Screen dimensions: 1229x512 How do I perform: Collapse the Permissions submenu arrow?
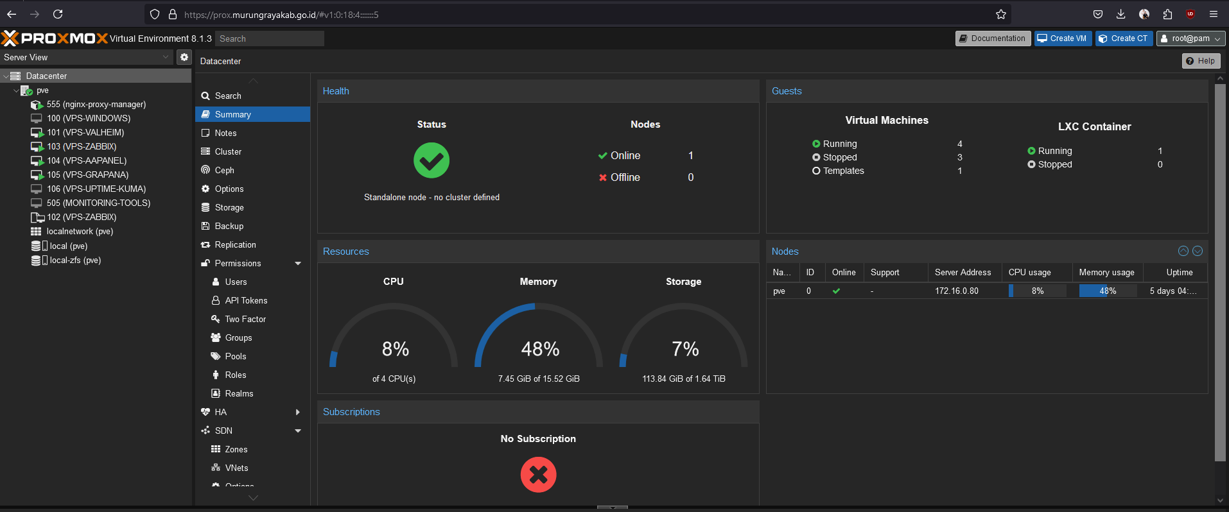pyautogui.click(x=298, y=263)
